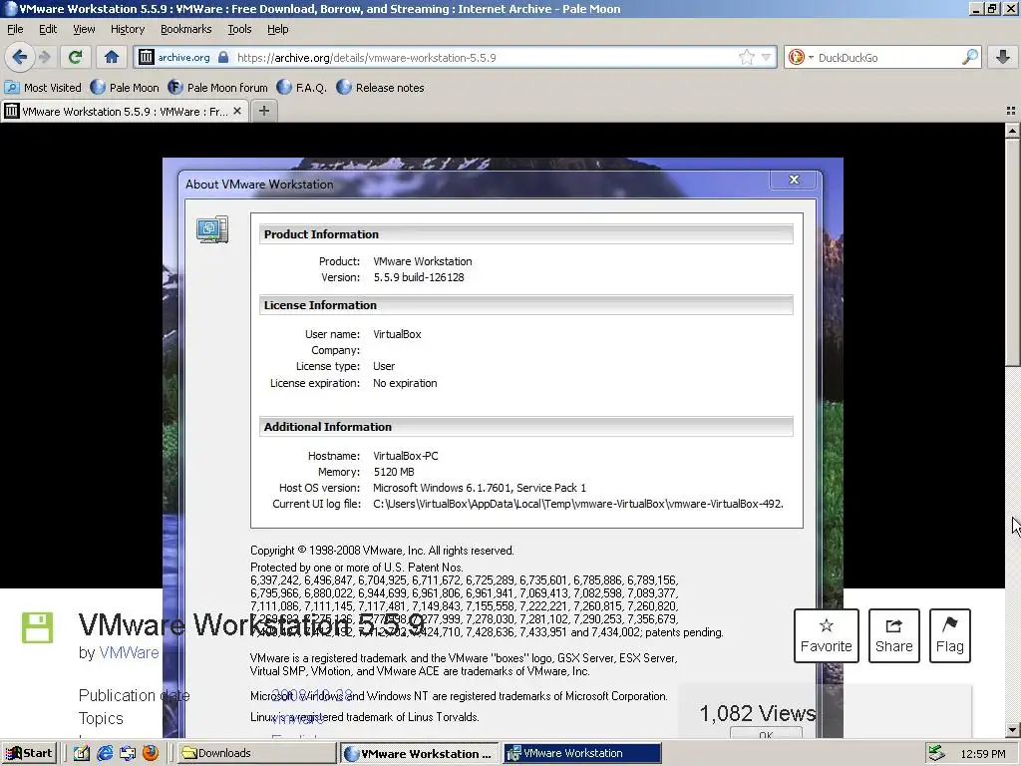
Task: Open the Tools menu
Action: (239, 29)
